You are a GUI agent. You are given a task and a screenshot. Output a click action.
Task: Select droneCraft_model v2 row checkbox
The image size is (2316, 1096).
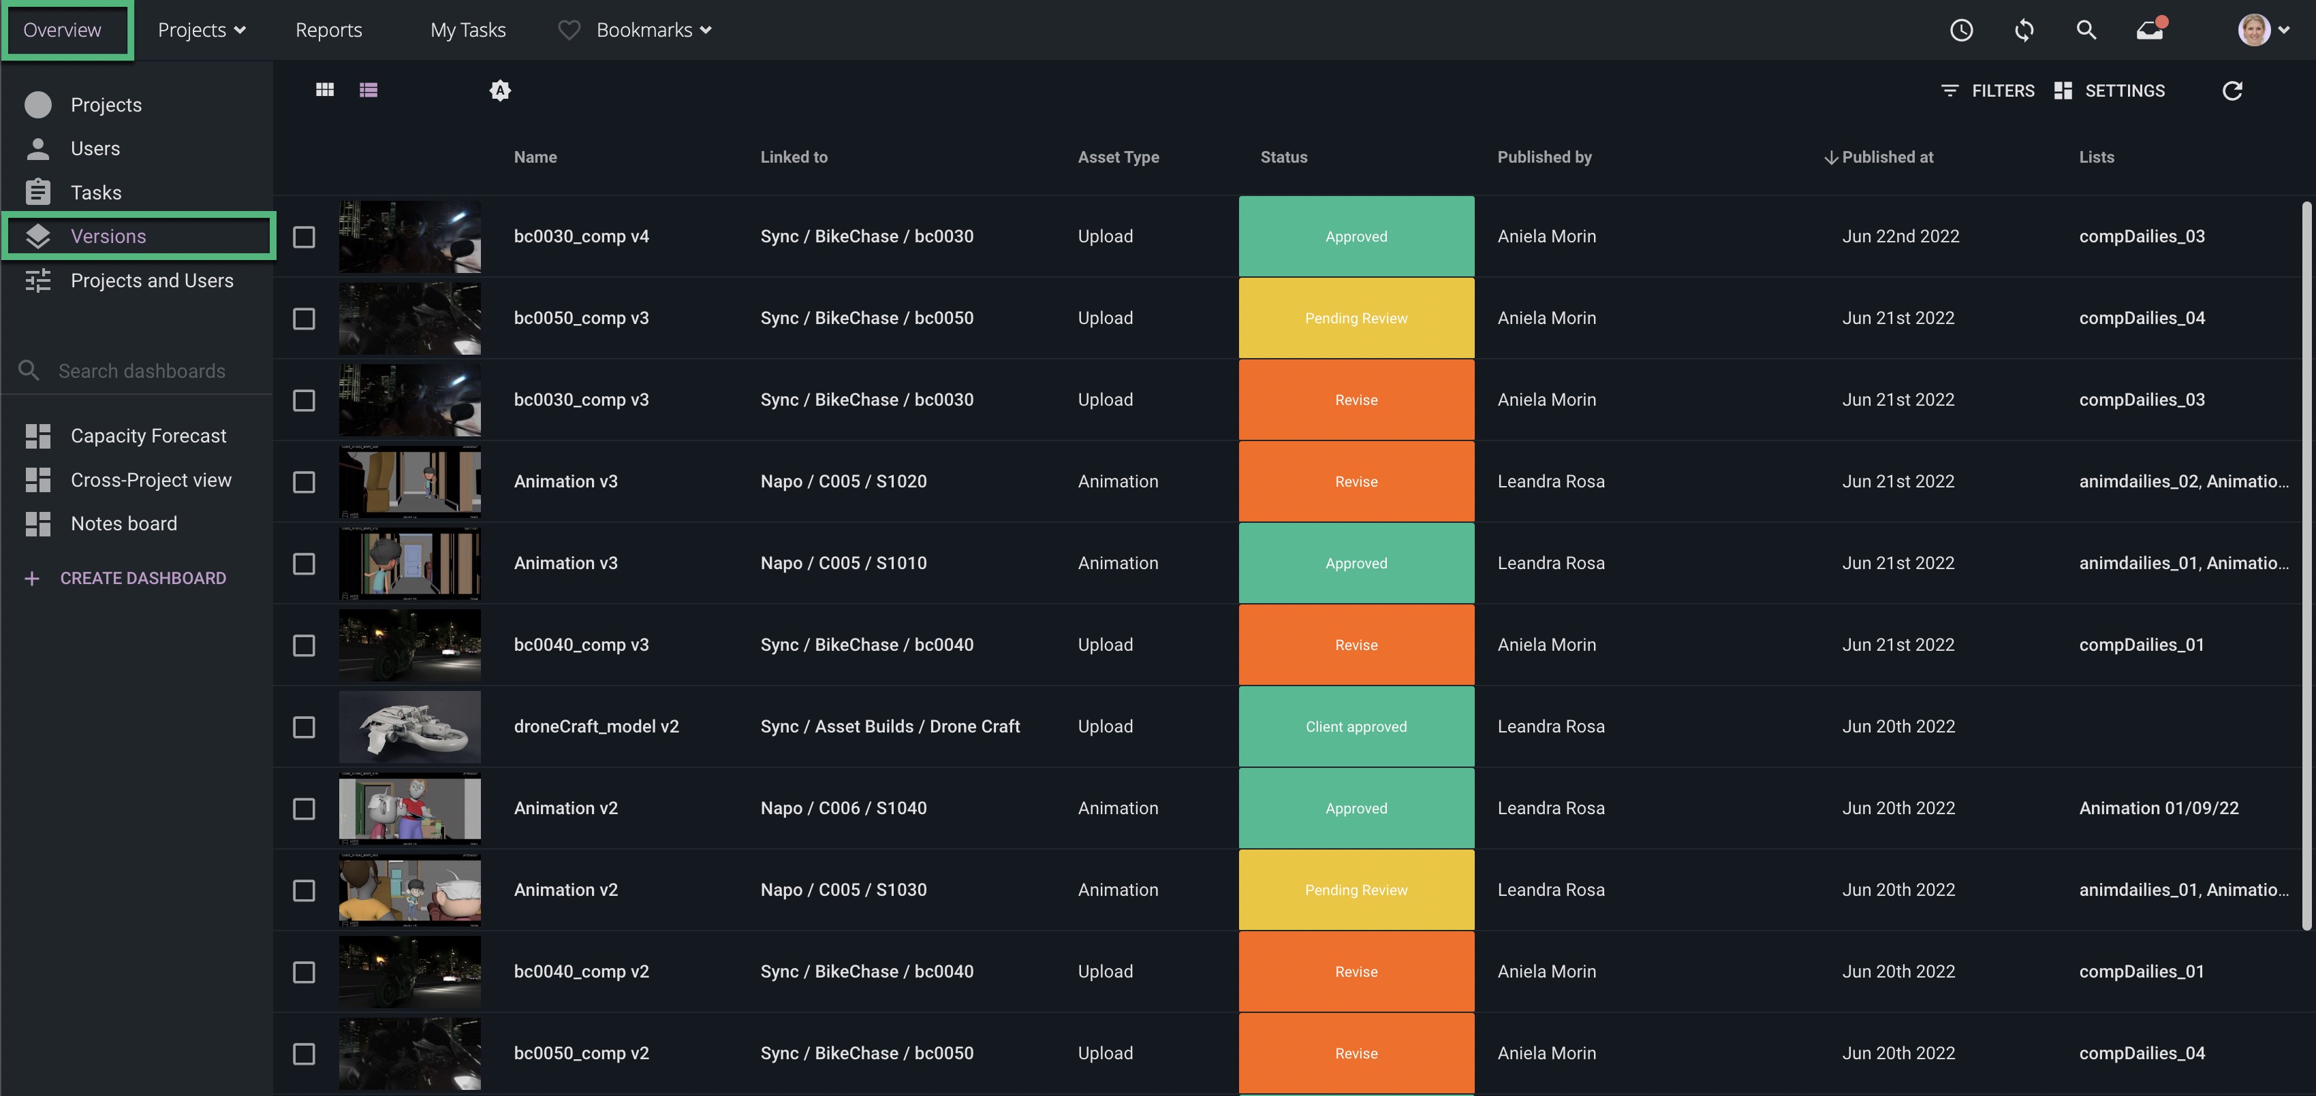click(x=304, y=727)
